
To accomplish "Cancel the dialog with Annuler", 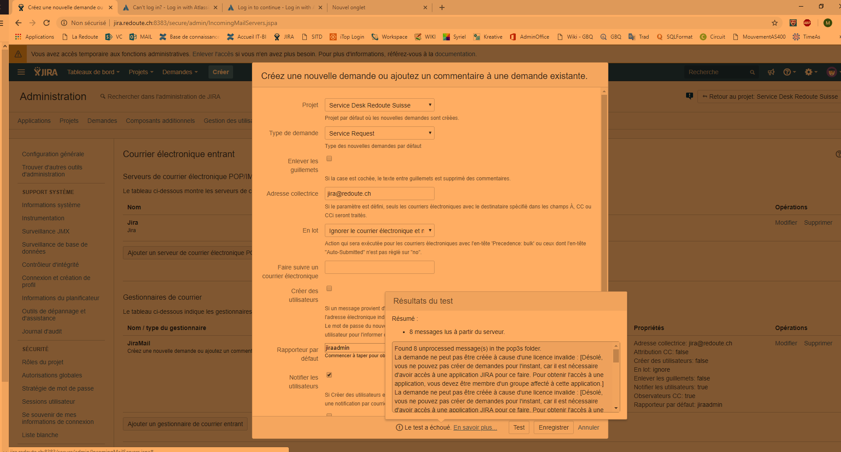I will (x=588, y=427).
